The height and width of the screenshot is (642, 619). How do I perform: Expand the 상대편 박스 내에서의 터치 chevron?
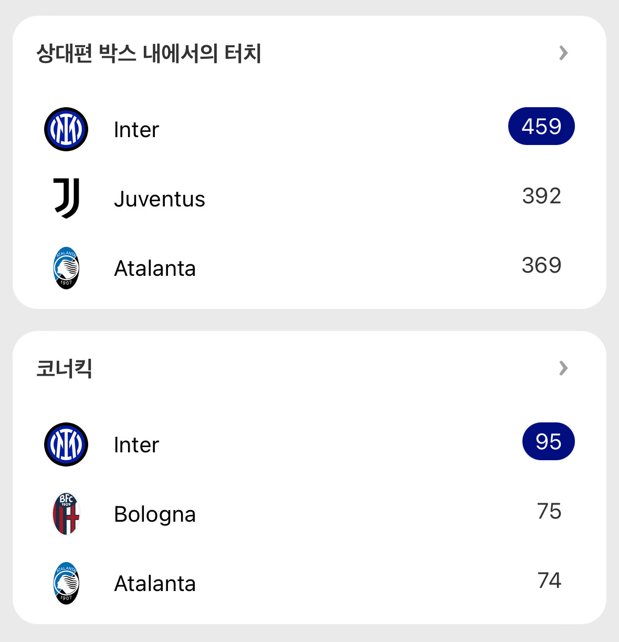pos(563,53)
